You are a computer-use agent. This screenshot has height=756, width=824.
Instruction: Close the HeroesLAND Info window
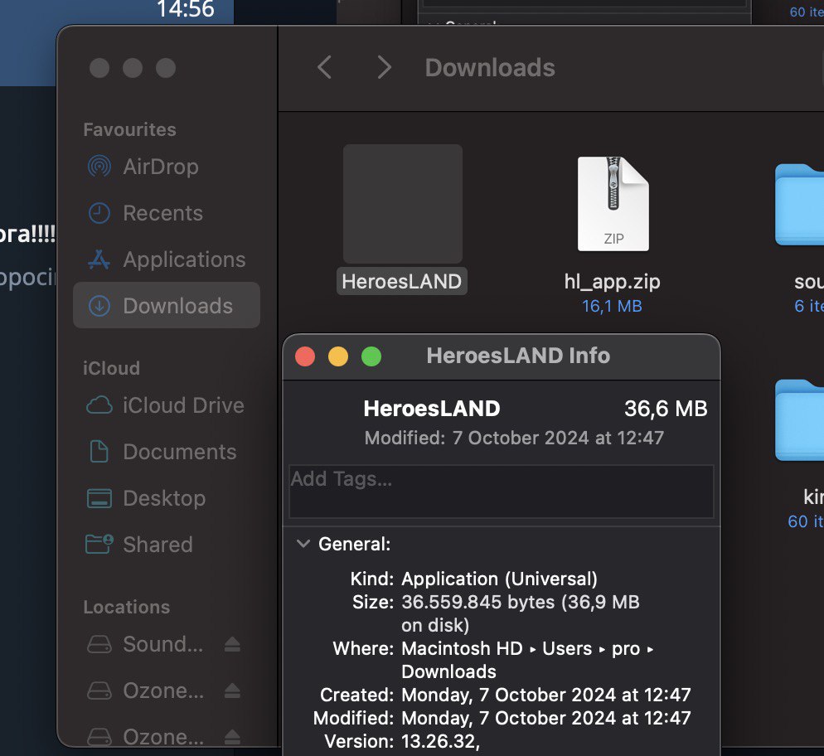(305, 356)
